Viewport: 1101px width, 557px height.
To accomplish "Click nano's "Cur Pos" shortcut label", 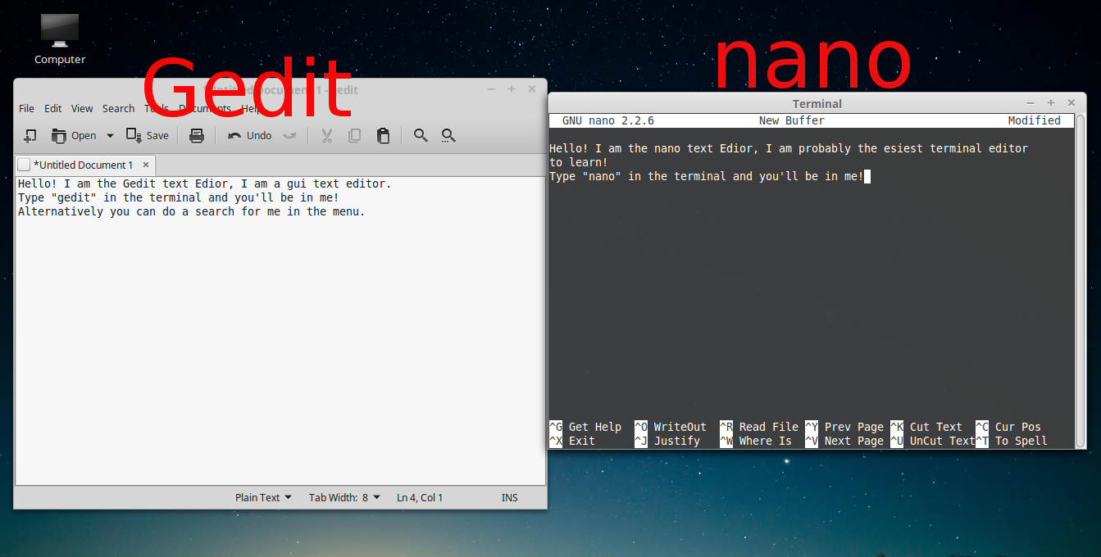I will 1018,427.
